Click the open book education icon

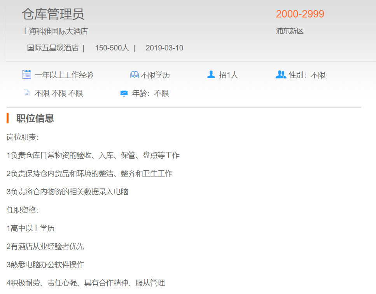[x=135, y=75]
